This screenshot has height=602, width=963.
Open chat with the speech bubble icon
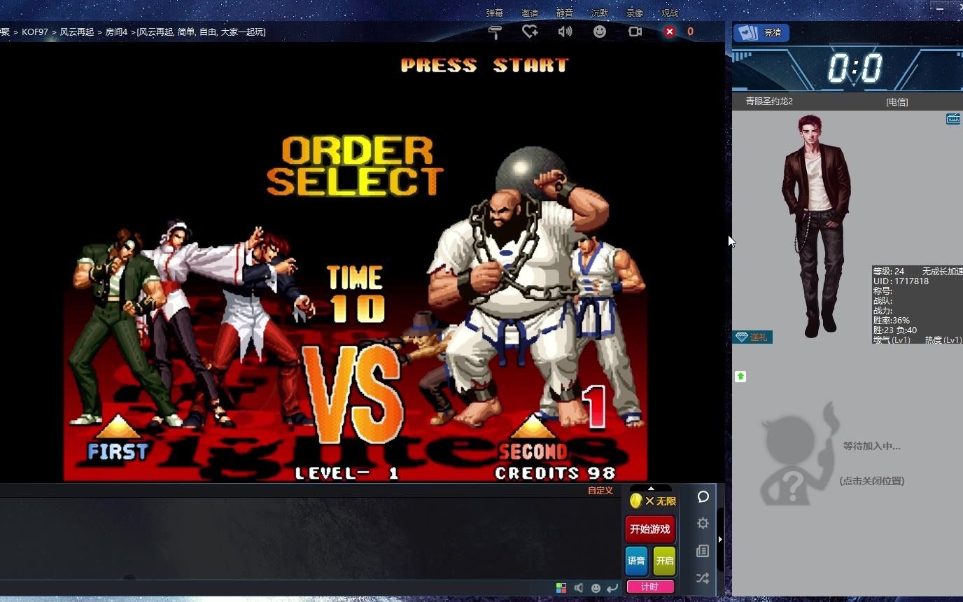pos(703,496)
